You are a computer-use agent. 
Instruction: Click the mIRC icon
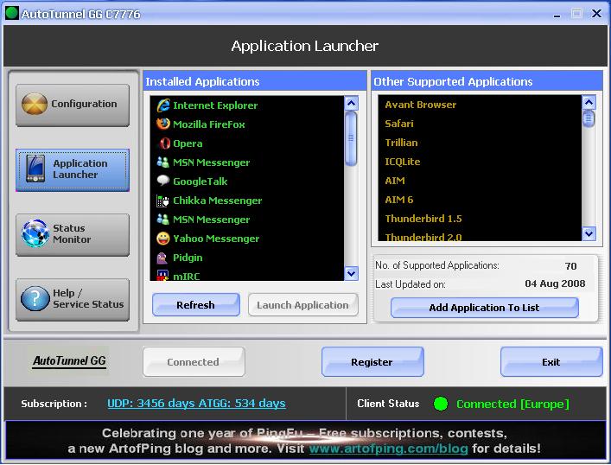[x=162, y=275]
